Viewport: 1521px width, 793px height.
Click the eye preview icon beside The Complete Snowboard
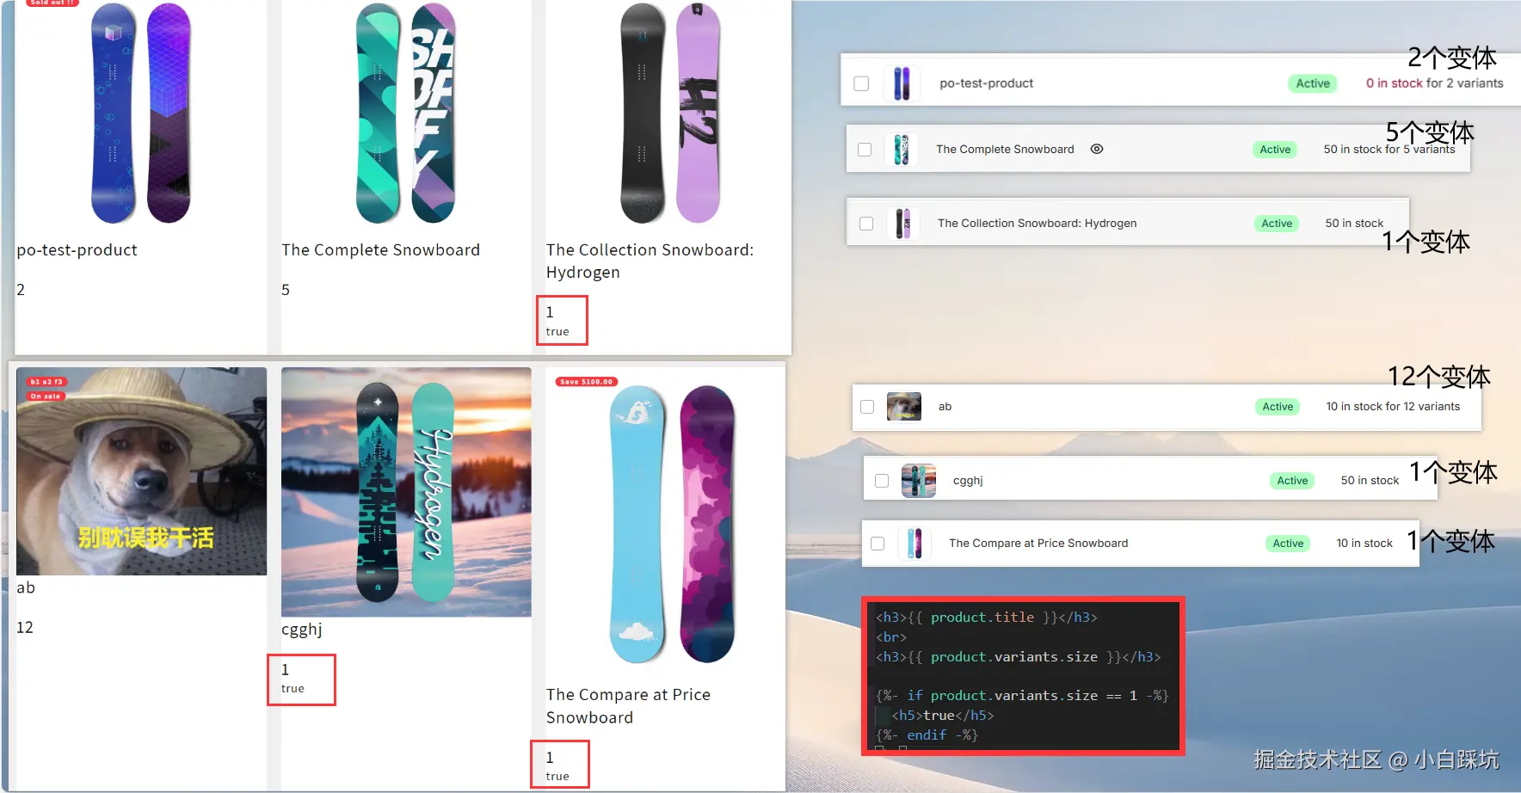point(1097,149)
